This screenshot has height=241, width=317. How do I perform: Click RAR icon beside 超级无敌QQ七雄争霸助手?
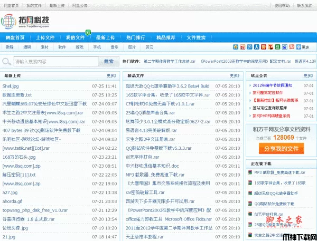(x=250, y=193)
